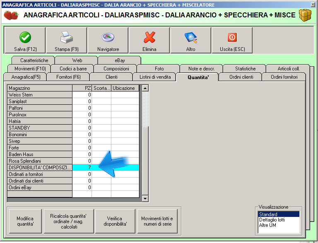Switch to Codici a barre tab
This screenshot has width=318, height=243.
point(72,69)
